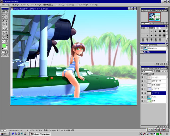Hide the kyarasen layer
170x136 pixels.
pos(142,77)
